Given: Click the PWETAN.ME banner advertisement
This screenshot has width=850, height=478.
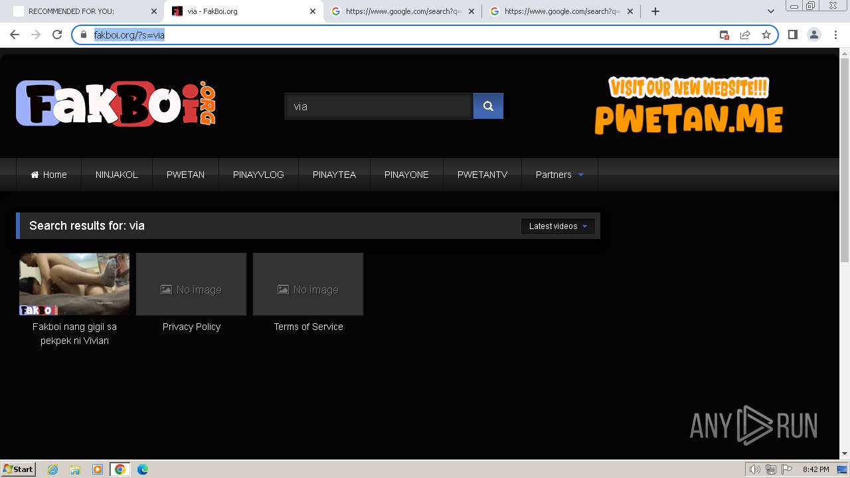Looking at the screenshot, I should 689,106.
